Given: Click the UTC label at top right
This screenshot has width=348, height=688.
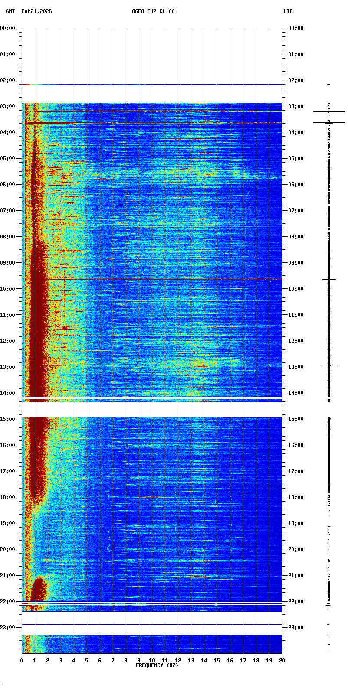Looking at the screenshot, I should coord(288,11).
